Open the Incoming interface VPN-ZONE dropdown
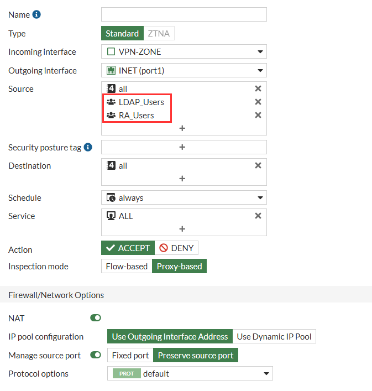The height and width of the screenshot is (391, 372). (184, 51)
